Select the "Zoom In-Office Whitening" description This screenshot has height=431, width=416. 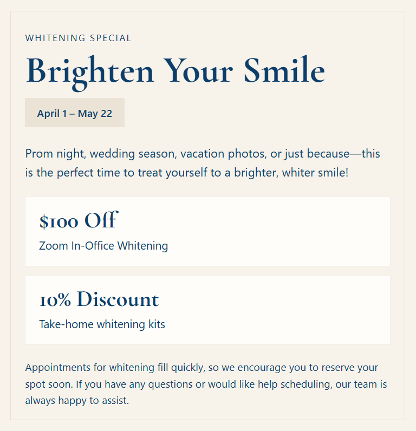[x=103, y=246]
